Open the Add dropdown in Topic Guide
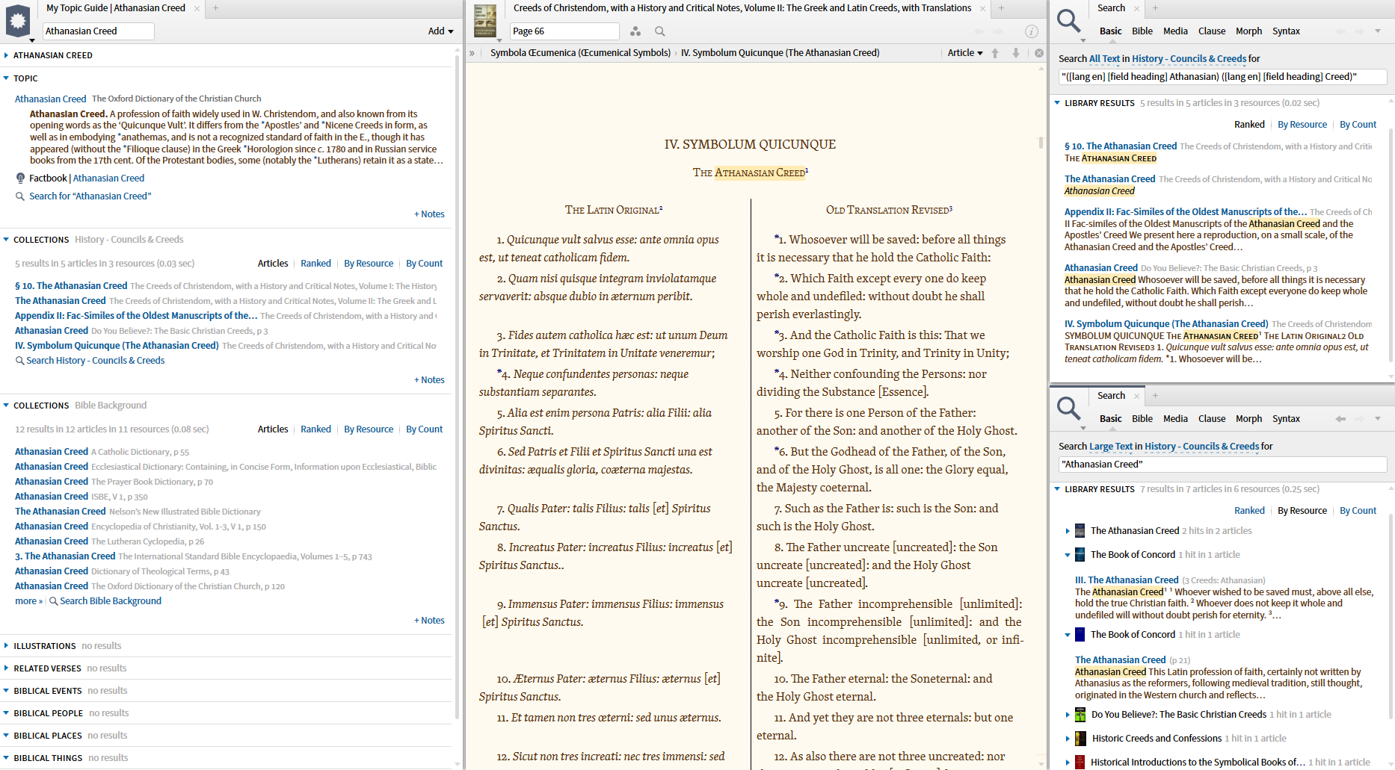Image resolution: width=1395 pixels, height=770 pixels. coord(440,31)
